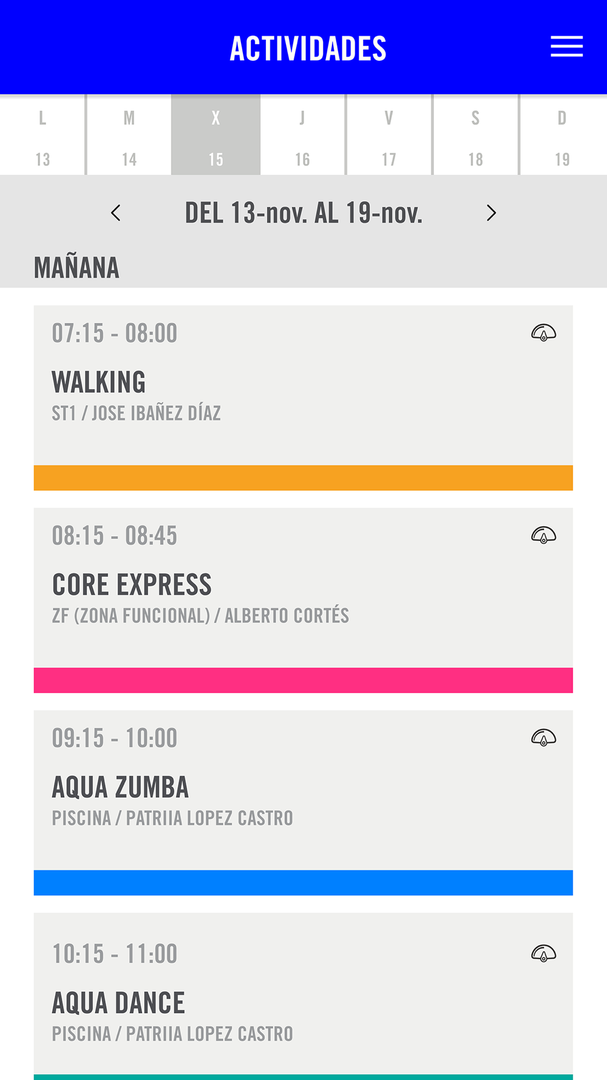
Task: Tap the bell icon on Core Express
Action: 543,535
